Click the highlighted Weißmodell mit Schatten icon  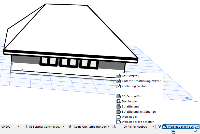coord(119,122)
